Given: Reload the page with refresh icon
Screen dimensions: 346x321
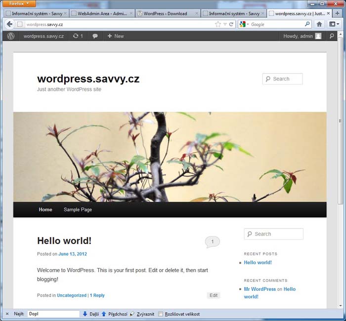Looking at the screenshot, I should pyautogui.click(x=231, y=24).
